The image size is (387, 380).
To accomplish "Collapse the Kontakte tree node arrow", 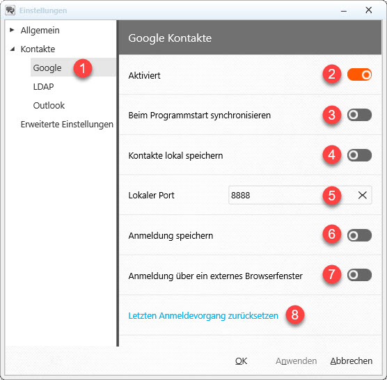I will [x=13, y=49].
